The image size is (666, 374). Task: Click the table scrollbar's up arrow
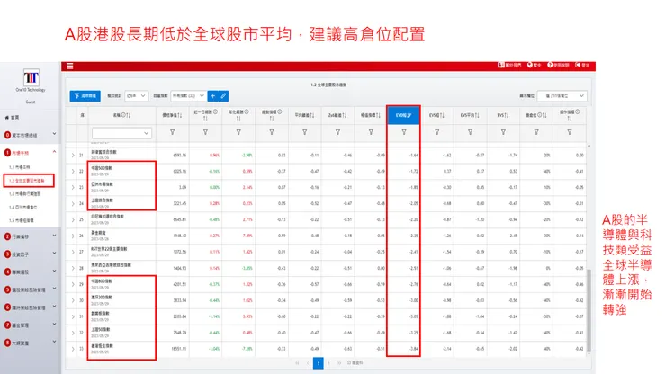pos(589,146)
